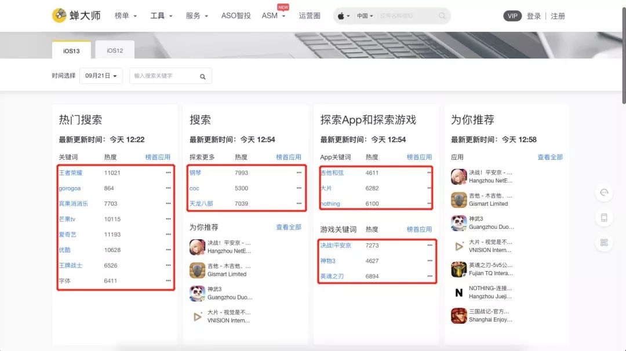Open the more menu for 决战!平安京 keyword row
Image resolution: width=626 pixels, height=351 pixels.
click(x=430, y=246)
